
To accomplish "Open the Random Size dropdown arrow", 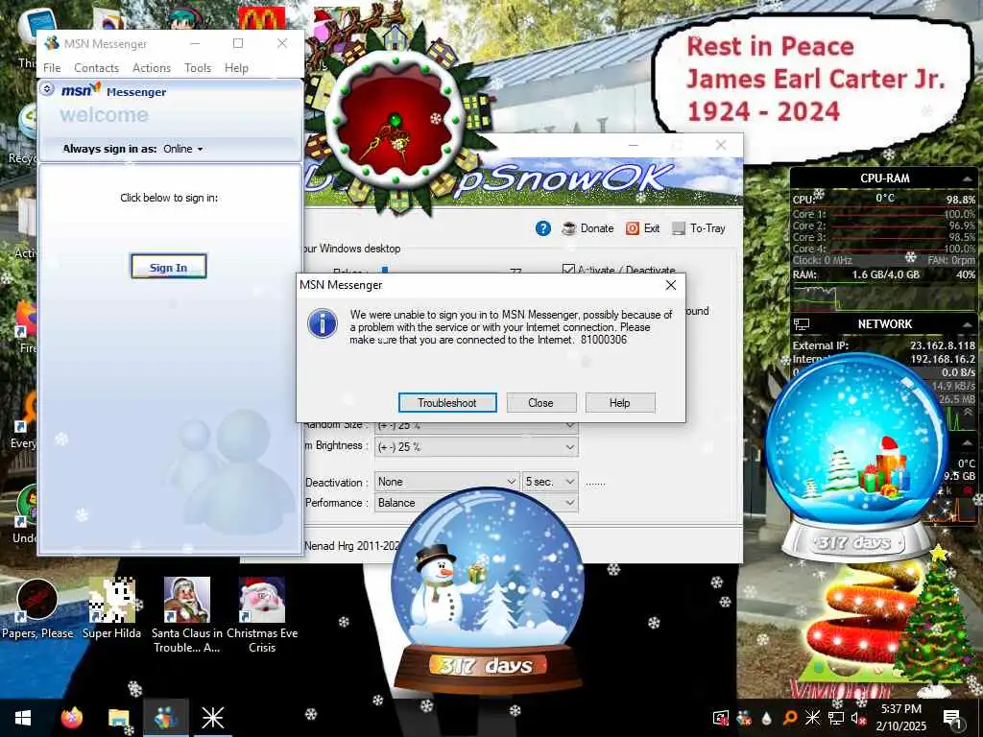I will click(569, 425).
